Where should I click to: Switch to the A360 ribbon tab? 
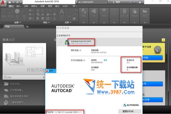pyautogui.click(x=65, y=6)
